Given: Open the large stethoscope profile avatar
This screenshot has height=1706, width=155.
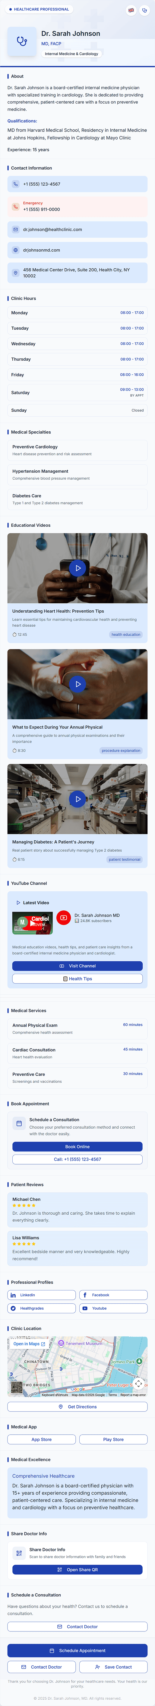Looking at the screenshot, I should pos(22,42).
